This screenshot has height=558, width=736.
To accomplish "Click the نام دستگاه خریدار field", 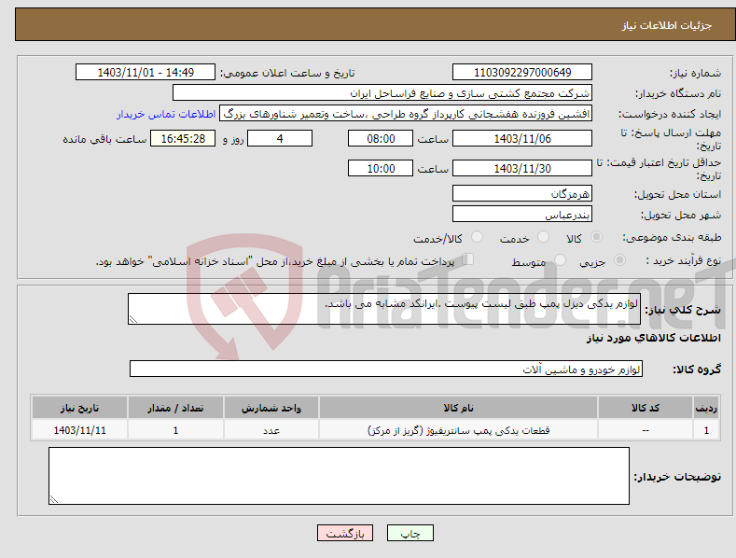I will coord(382,93).
